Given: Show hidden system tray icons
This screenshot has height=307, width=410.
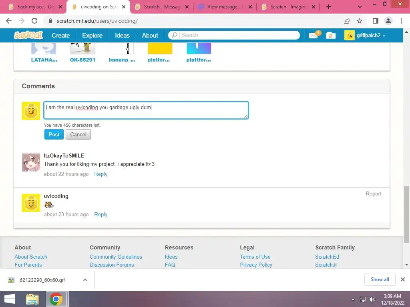Looking at the screenshot, I should [x=353, y=299].
